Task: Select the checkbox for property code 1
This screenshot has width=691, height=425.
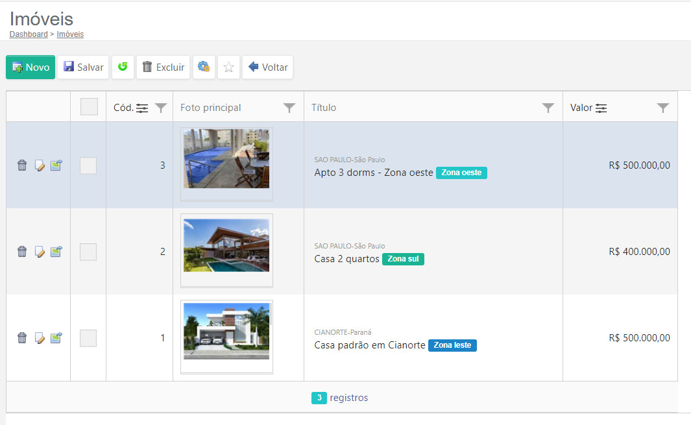Action: [88, 338]
